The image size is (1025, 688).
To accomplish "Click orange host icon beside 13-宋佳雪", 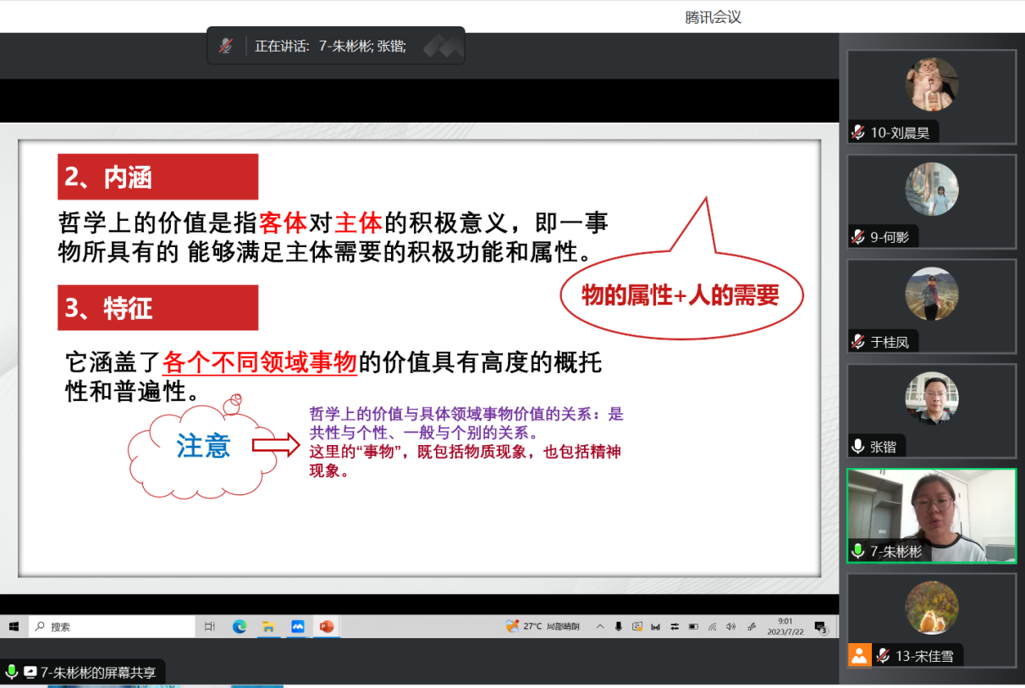I will click(x=859, y=655).
